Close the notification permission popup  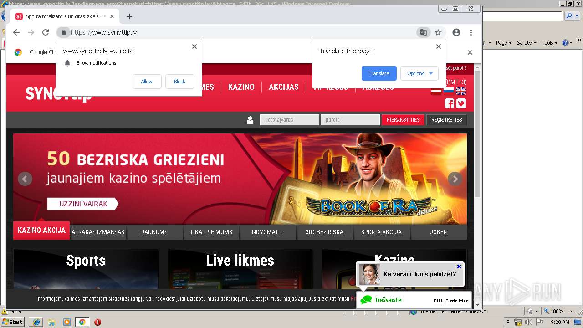click(194, 46)
